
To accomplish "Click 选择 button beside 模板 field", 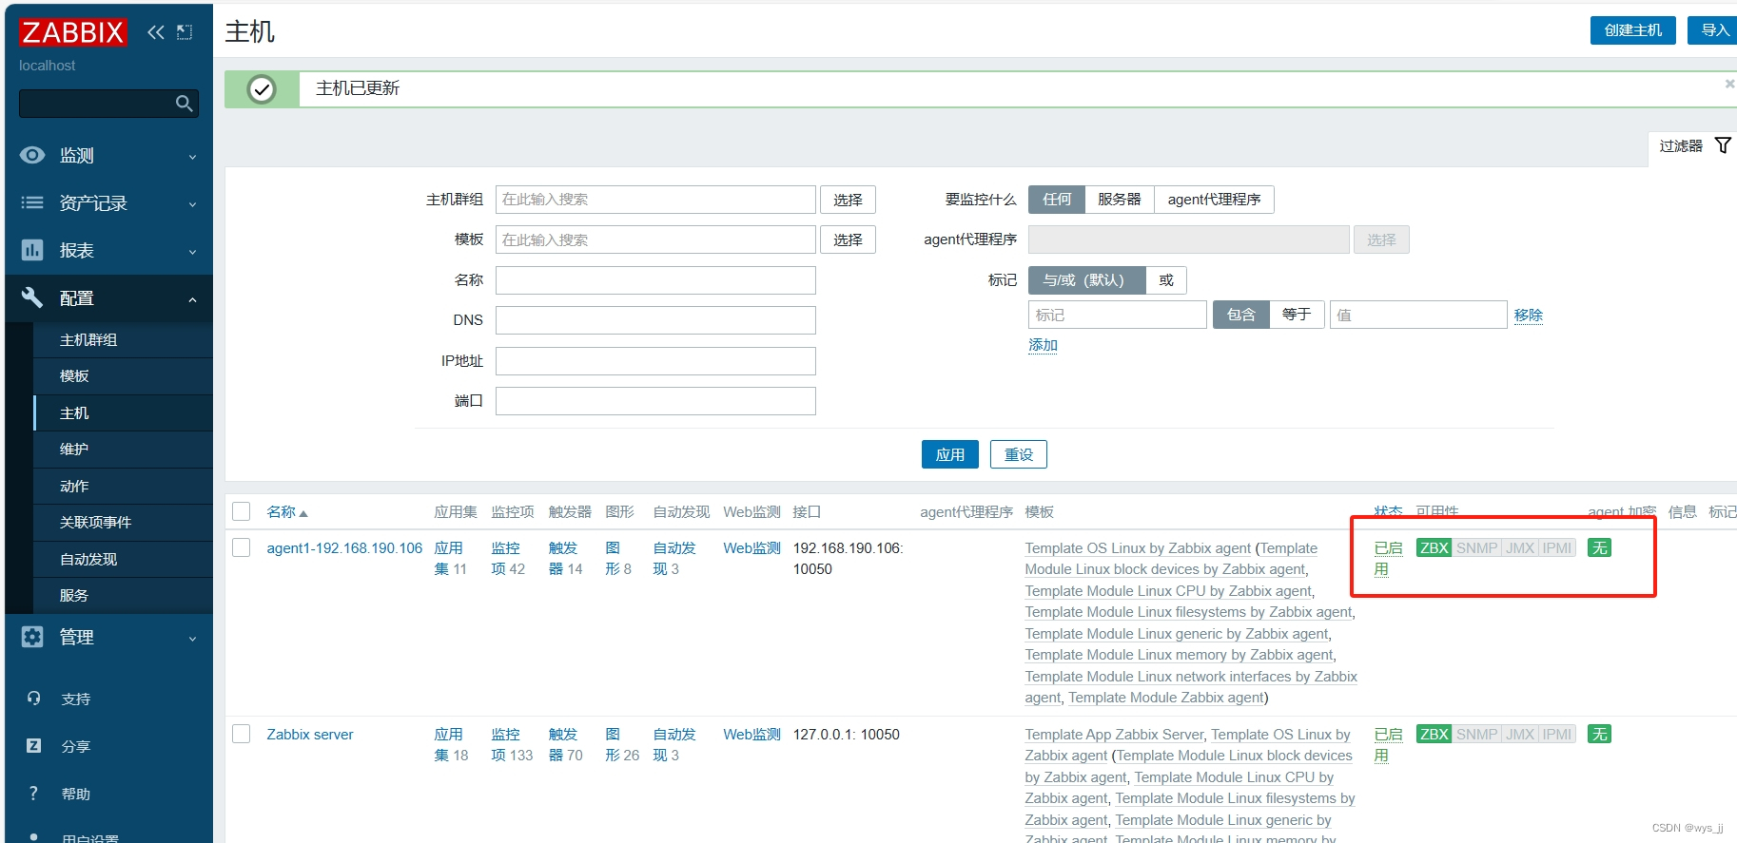I will [x=848, y=239].
